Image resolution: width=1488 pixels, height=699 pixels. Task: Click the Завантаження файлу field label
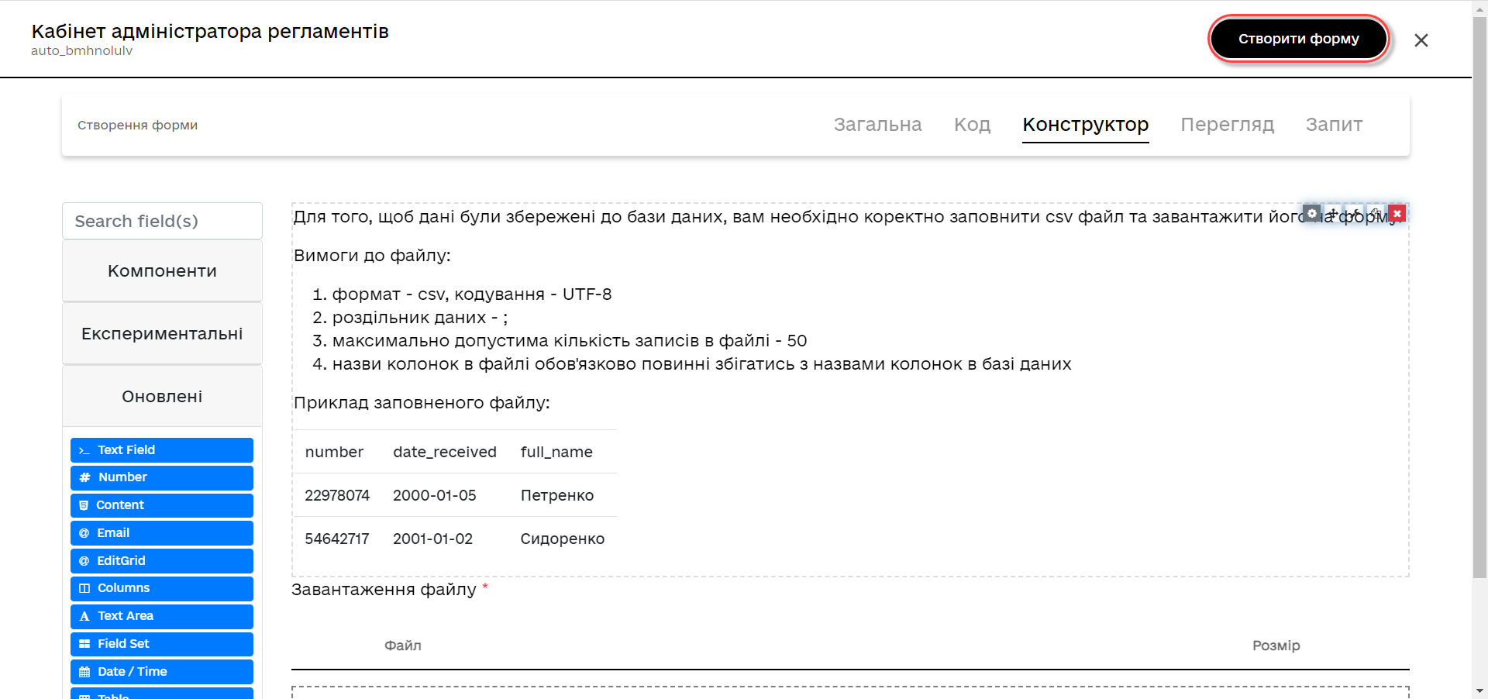coord(384,590)
